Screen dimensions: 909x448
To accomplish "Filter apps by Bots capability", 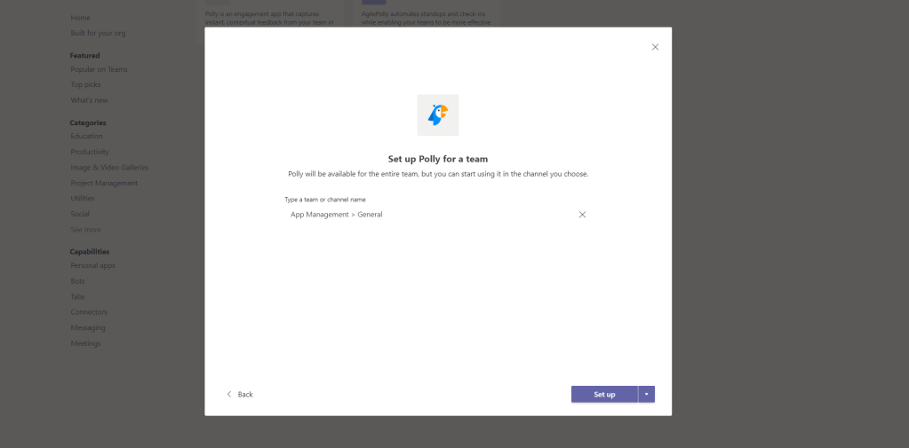I will 78,281.
